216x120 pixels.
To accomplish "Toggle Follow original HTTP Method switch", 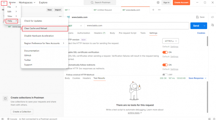I will click(x=165, y=75).
